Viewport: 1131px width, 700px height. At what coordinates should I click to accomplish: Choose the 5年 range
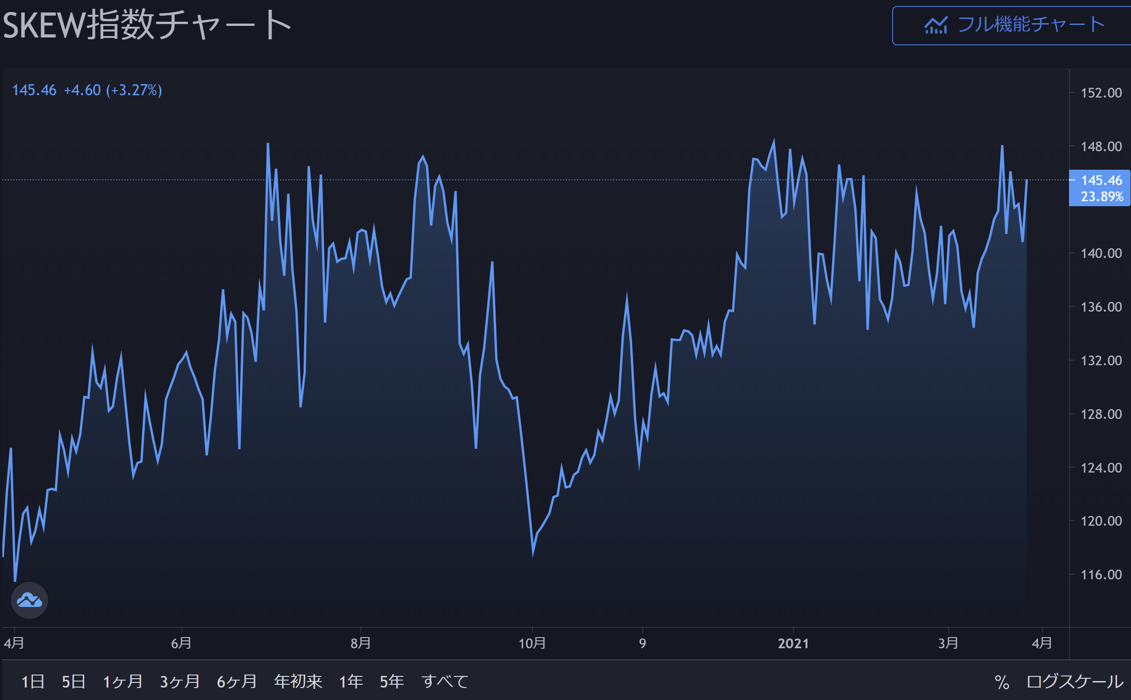click(x=391, y=682)
